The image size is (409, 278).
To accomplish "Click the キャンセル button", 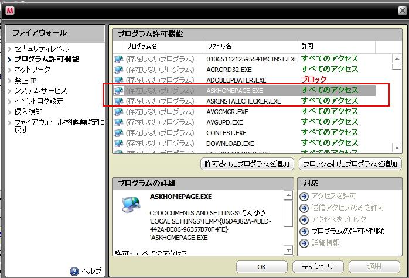I will [318, 266].
